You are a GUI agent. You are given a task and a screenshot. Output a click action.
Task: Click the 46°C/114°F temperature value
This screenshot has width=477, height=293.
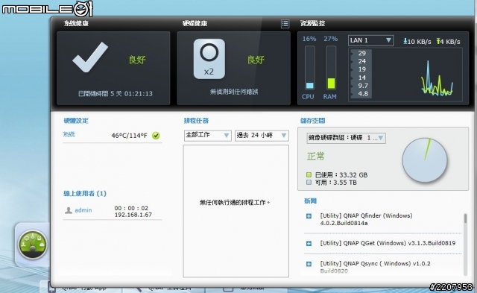click(x=129, y=136)
